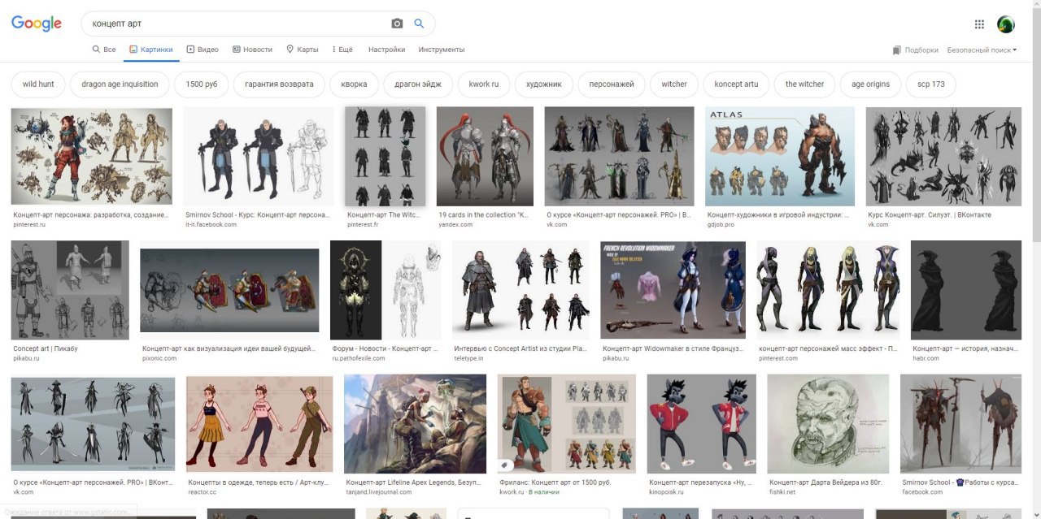Open the Карты tab

[x=302, y=50]
